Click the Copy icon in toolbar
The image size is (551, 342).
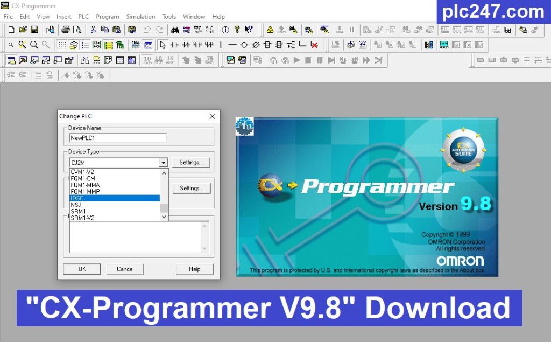(105, 30)
